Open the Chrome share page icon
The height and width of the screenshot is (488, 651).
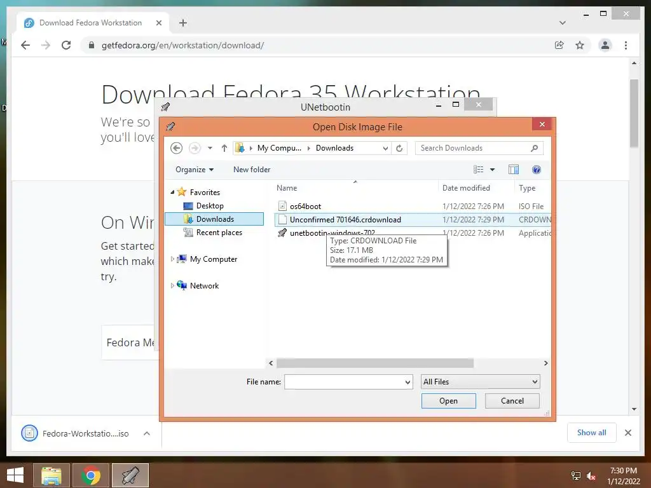click(x=559, y=45)
